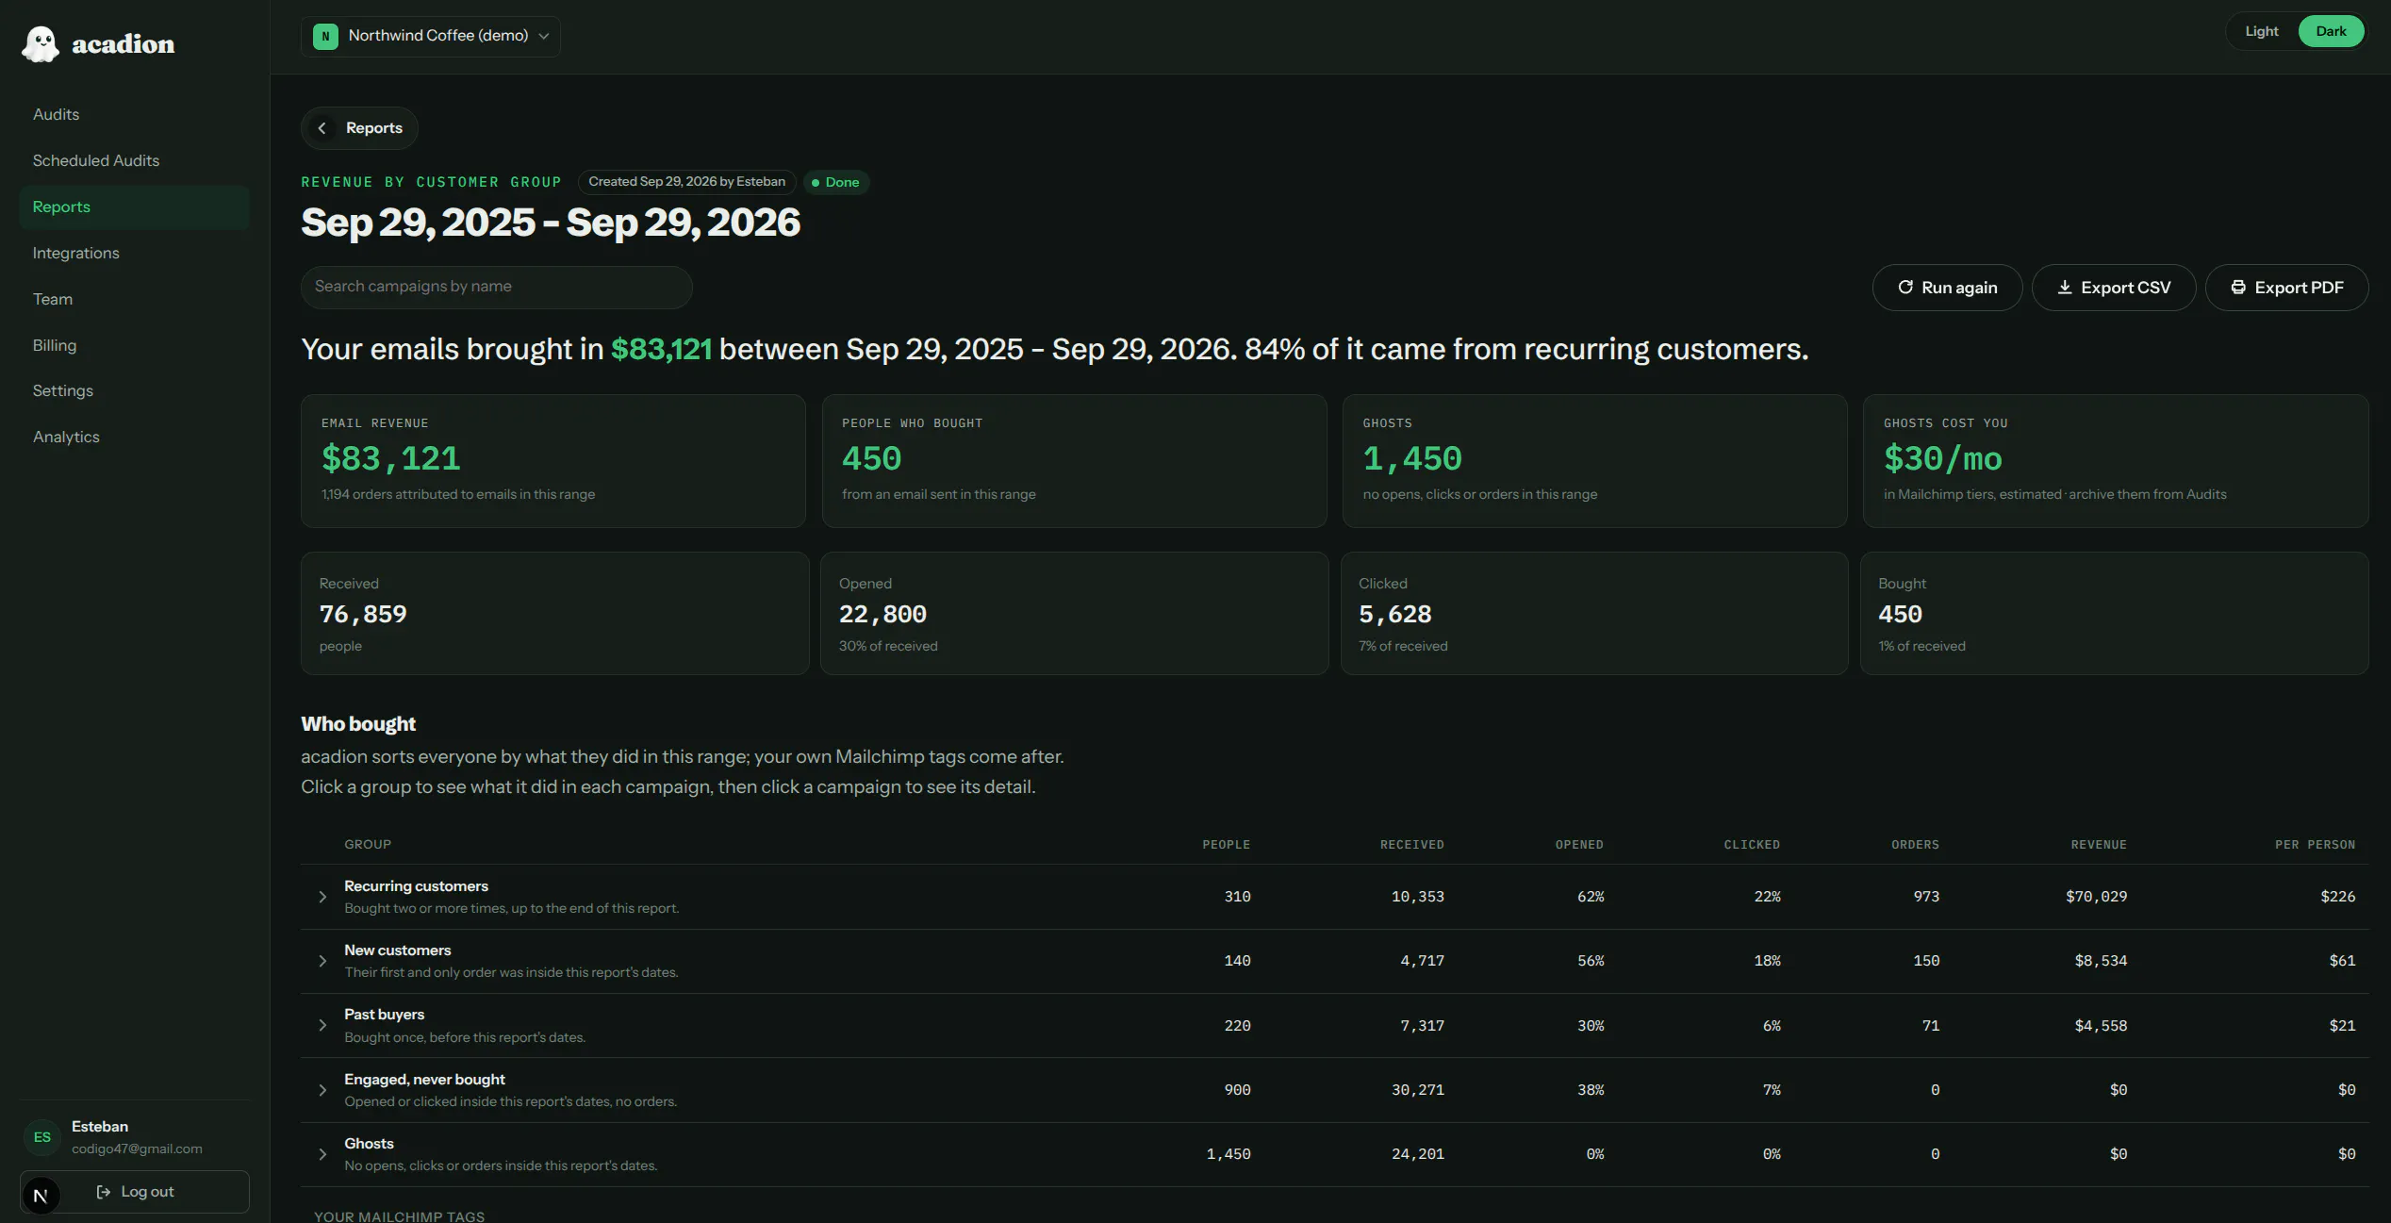Switch theme to Light

(2261, 31)
